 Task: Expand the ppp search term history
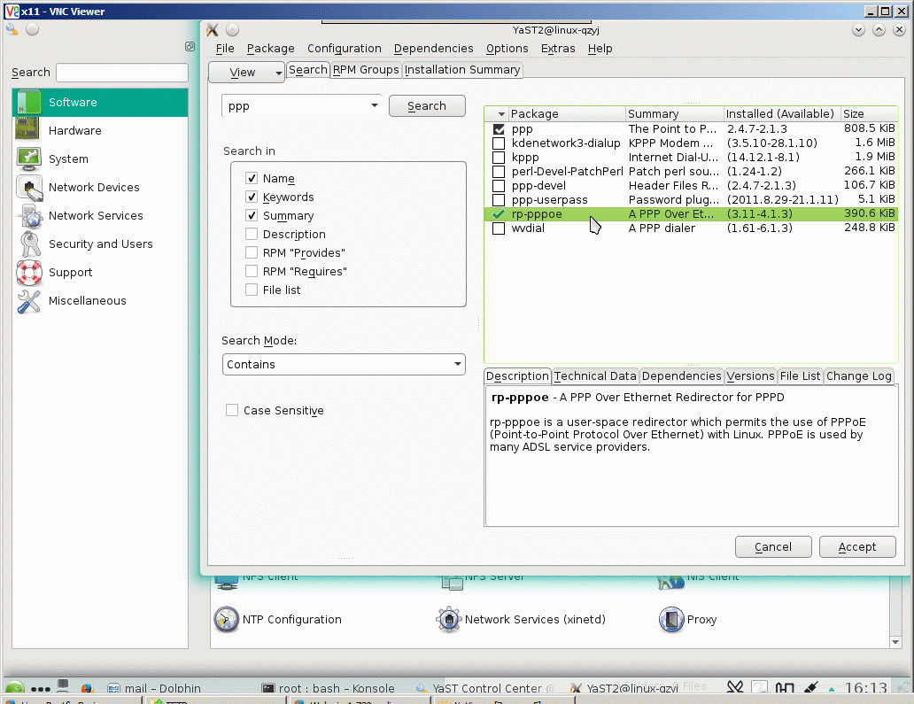point(375,105)
